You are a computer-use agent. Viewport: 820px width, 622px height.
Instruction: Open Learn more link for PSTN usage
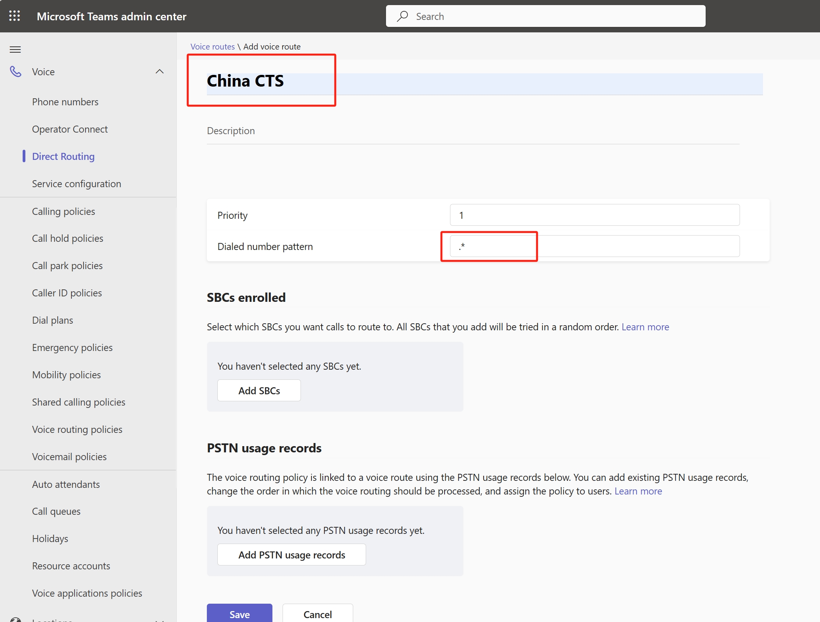tap(638, 491)
